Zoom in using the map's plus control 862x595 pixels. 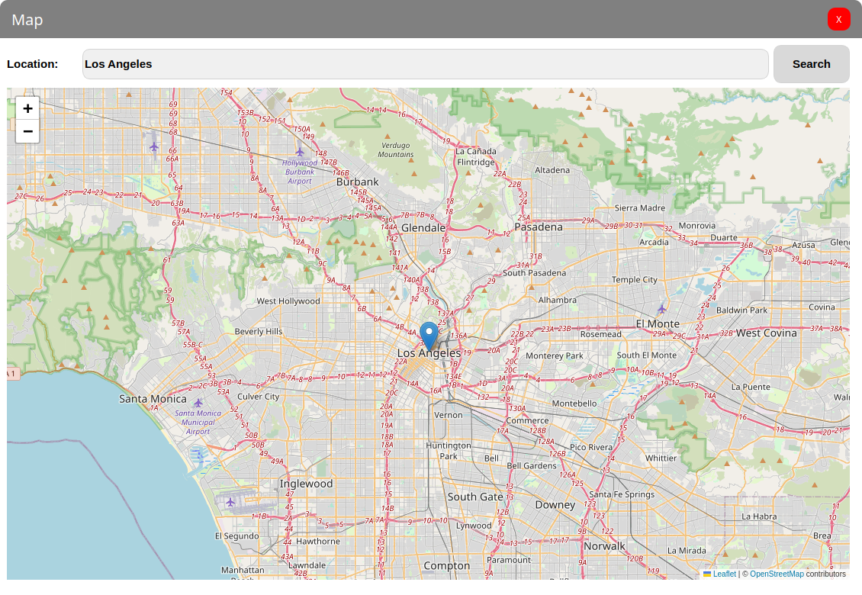tap(27, 108)
